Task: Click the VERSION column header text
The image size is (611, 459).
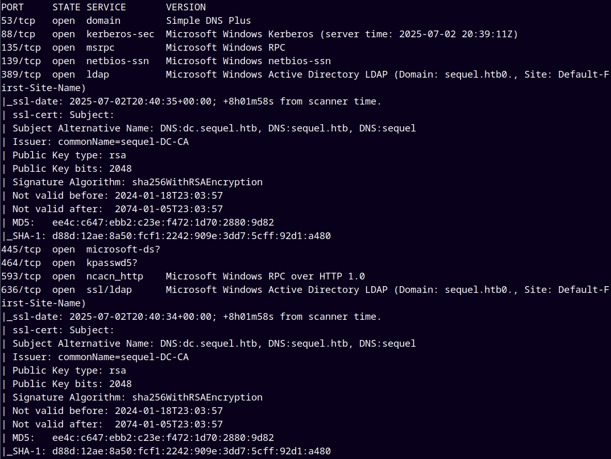Action: pyautogui.click(x=186, y=7)
